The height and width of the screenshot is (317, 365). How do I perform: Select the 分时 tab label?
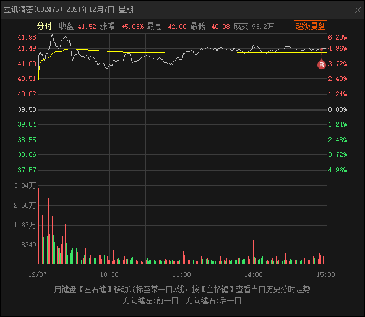44,27
